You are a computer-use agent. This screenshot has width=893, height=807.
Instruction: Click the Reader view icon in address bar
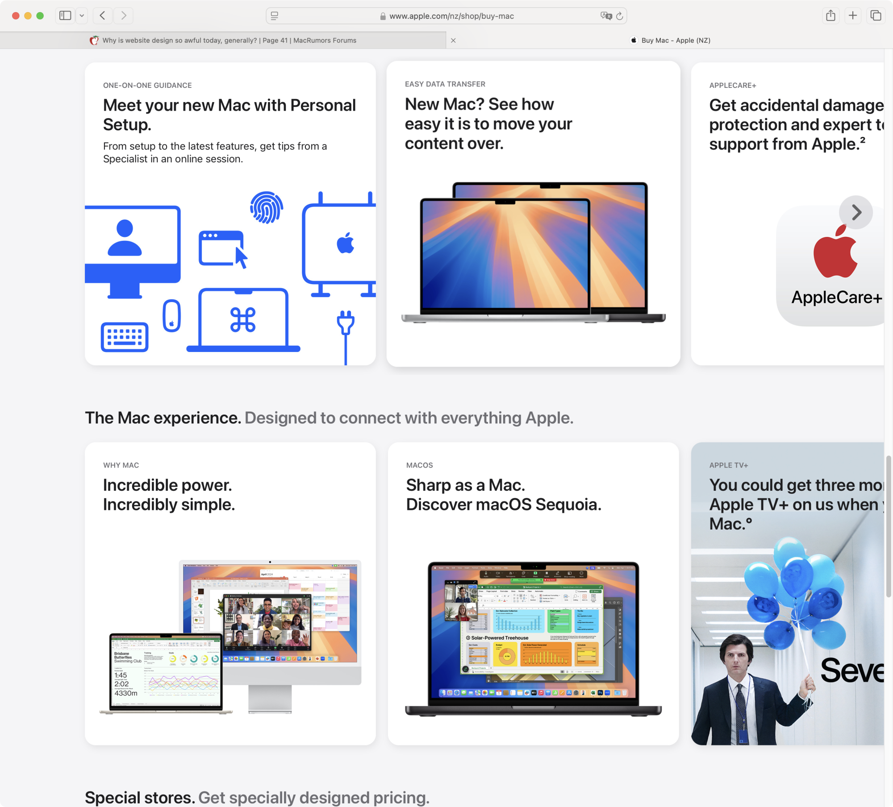[275, 16]
